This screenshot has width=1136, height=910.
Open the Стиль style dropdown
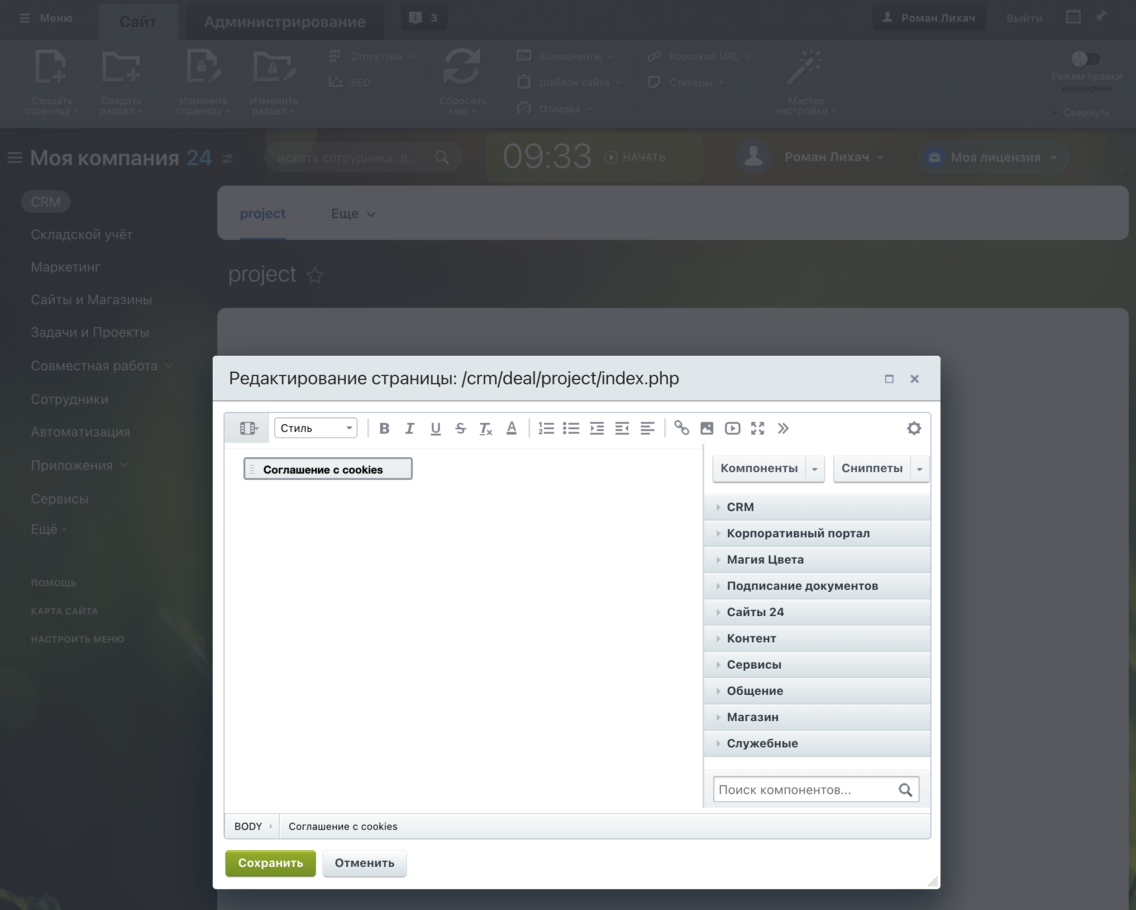(x=315, y=428)
